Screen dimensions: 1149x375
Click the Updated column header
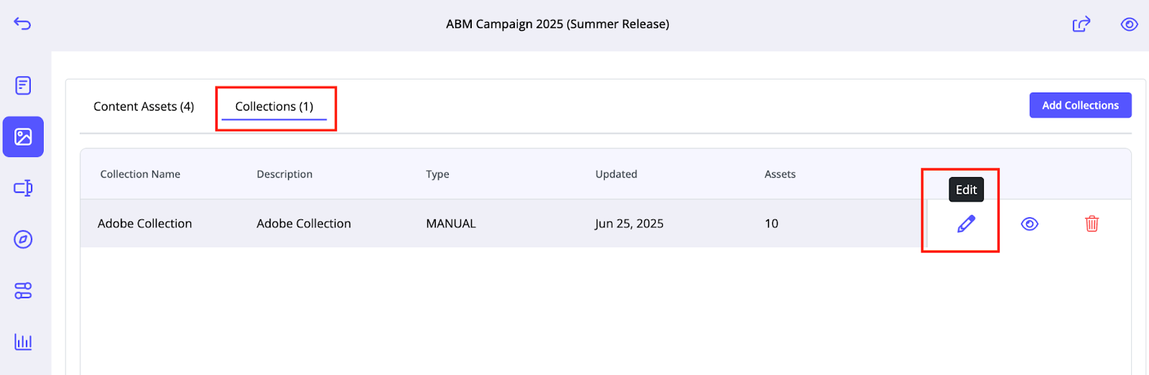pyautogui.click(x=616, y=174)
